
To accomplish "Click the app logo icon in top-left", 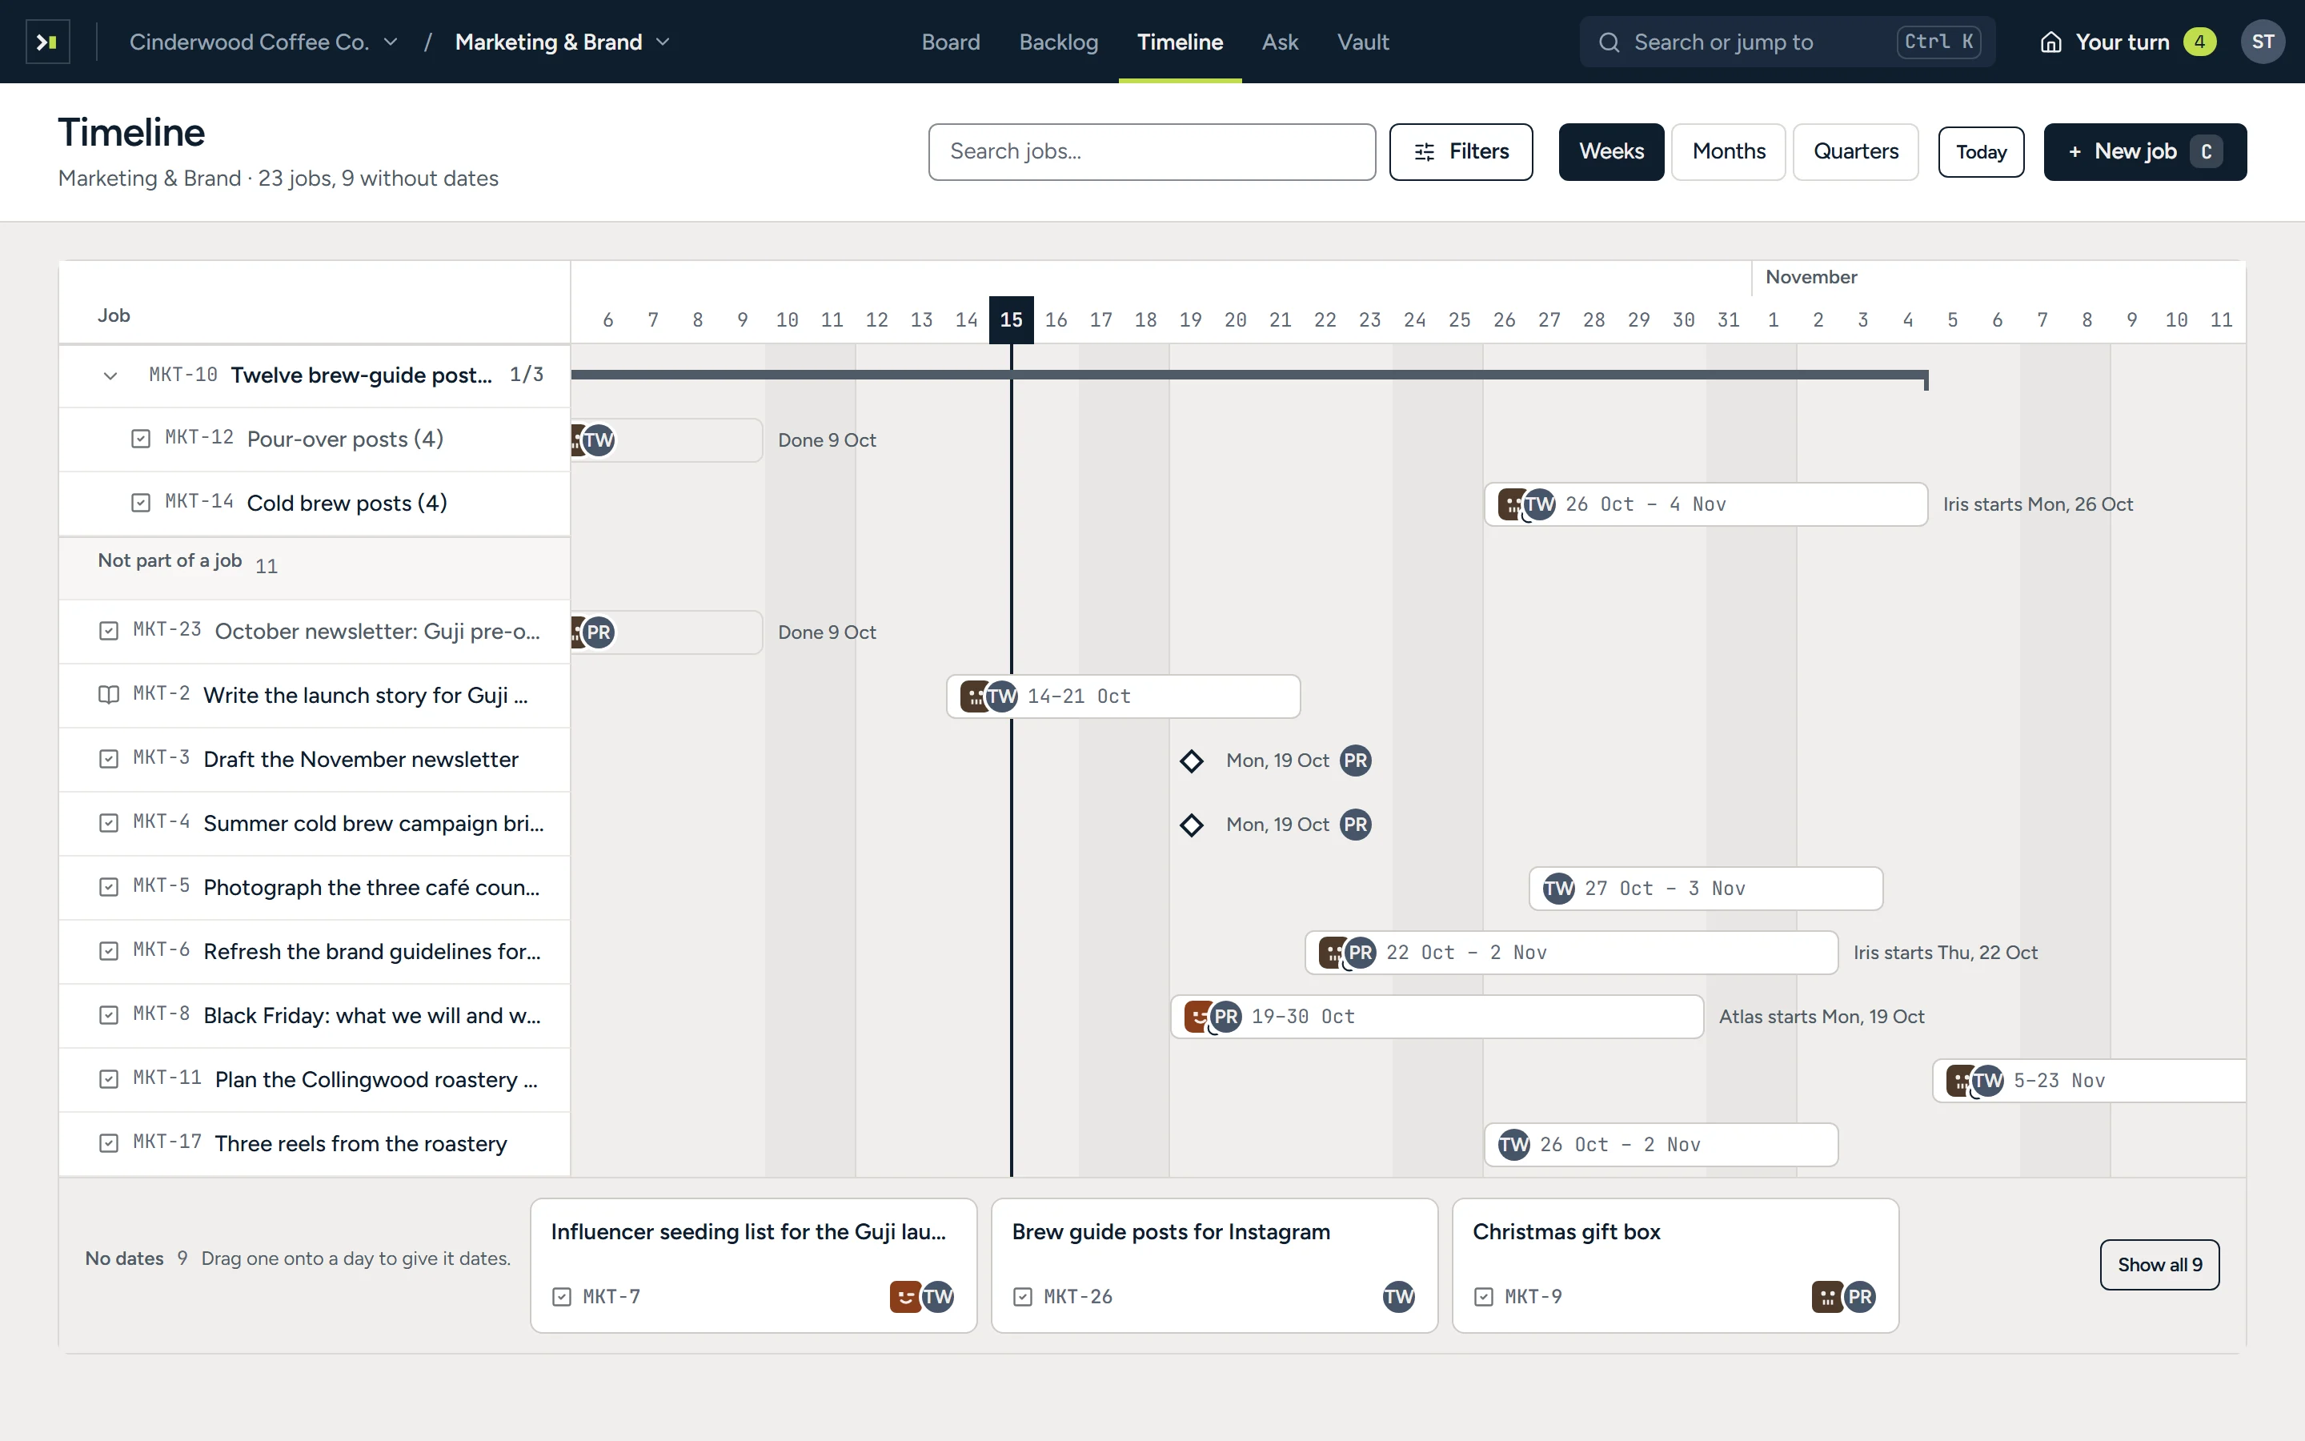I will click(48, 42).
